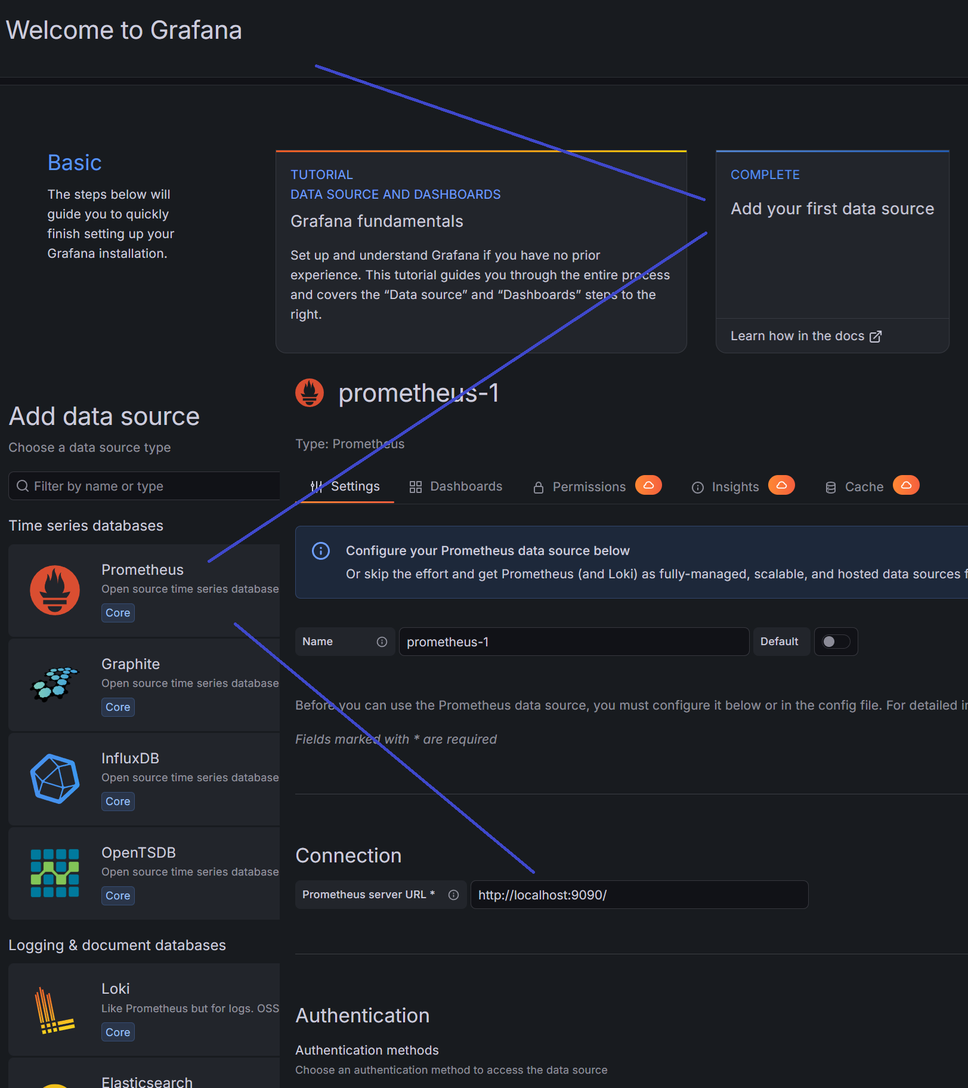
Task: Click the Choose a data source type subtitle
Action: [x=89, y=448]
